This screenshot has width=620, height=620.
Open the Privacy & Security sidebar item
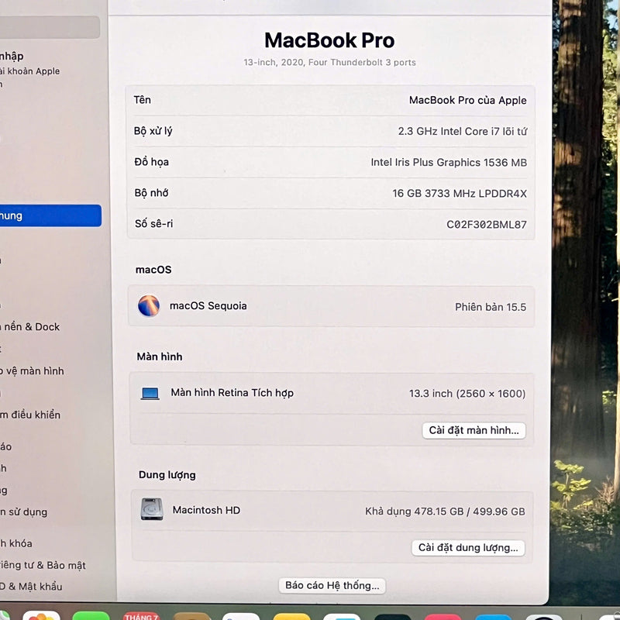coord(43,565)
